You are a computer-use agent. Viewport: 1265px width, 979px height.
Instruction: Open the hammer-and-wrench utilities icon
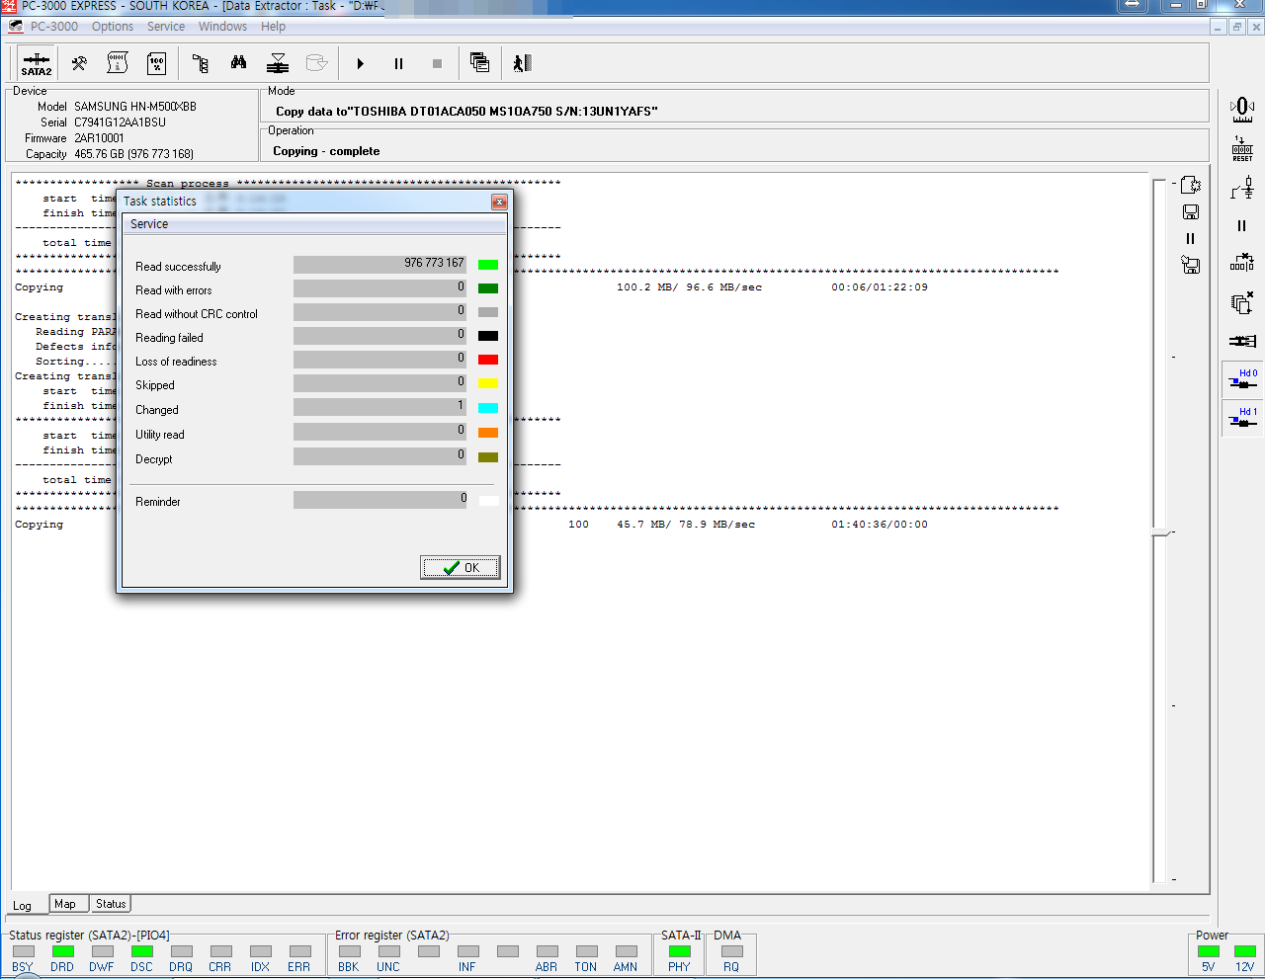point(79,64)
